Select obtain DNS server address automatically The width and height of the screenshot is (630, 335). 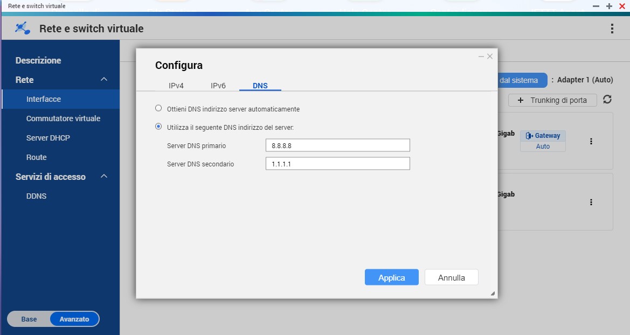[158, 108]
